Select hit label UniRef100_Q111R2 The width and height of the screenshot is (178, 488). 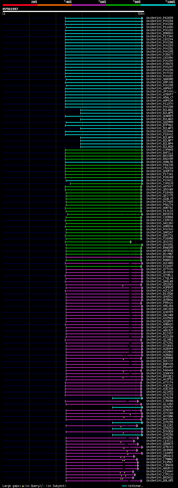[160, 426]
